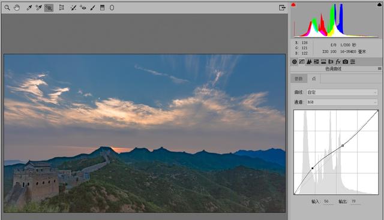This screenshot has height=220, width=384.
Task: Select the Adjustment Brush tool
Action: point(92,8)
